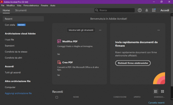Open the Firma elettronica menu

(x=31, y=6)
